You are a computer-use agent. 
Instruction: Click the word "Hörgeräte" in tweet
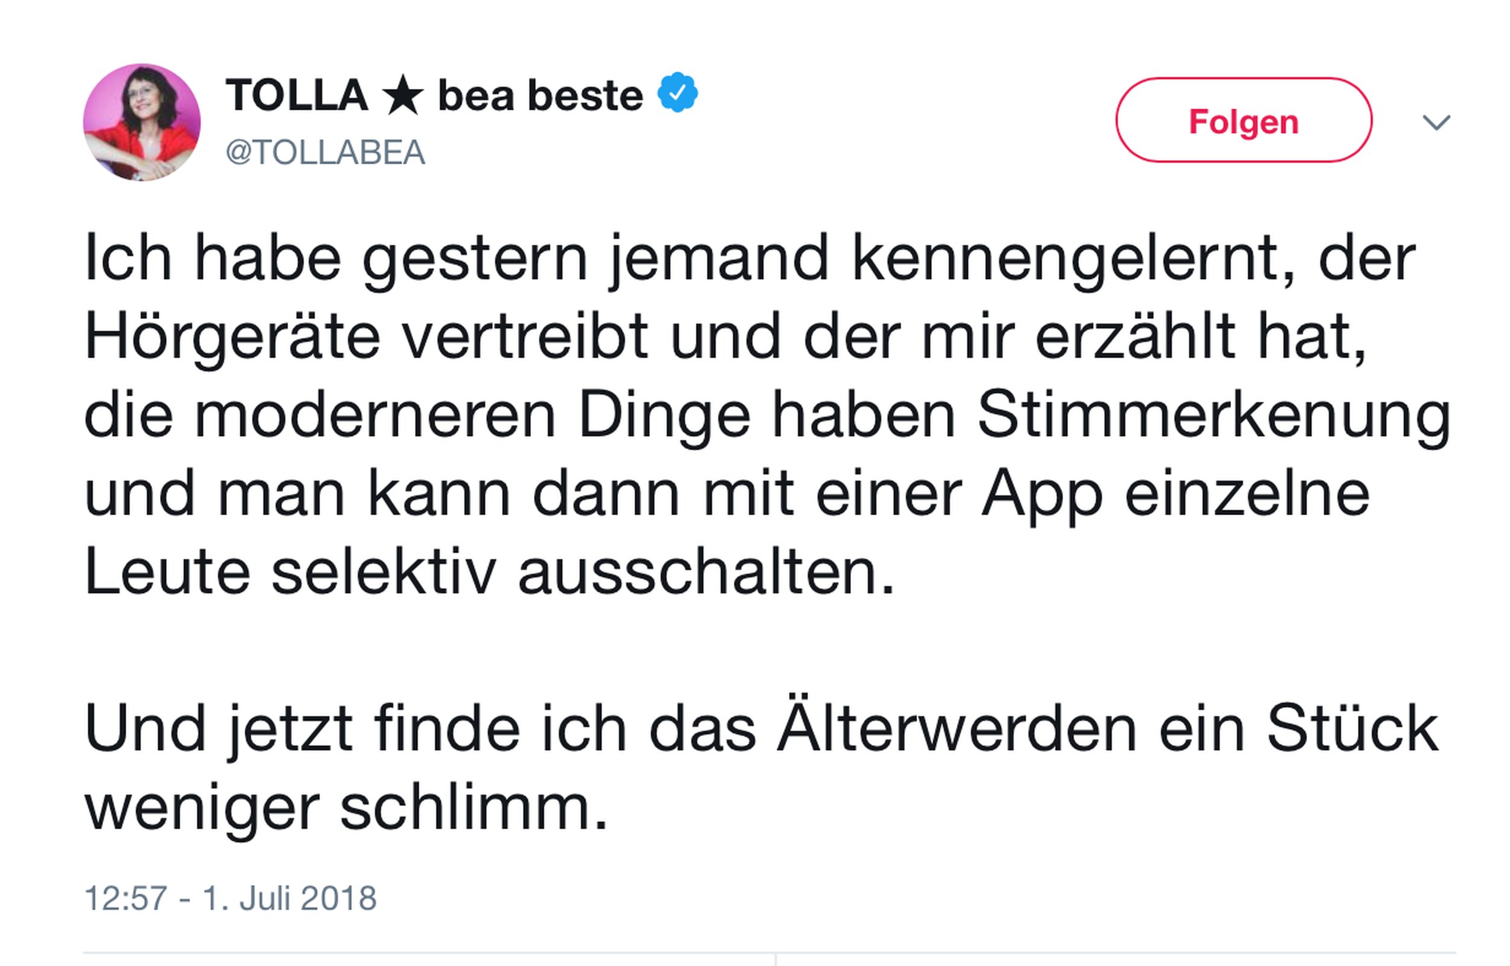click(232, 338)
